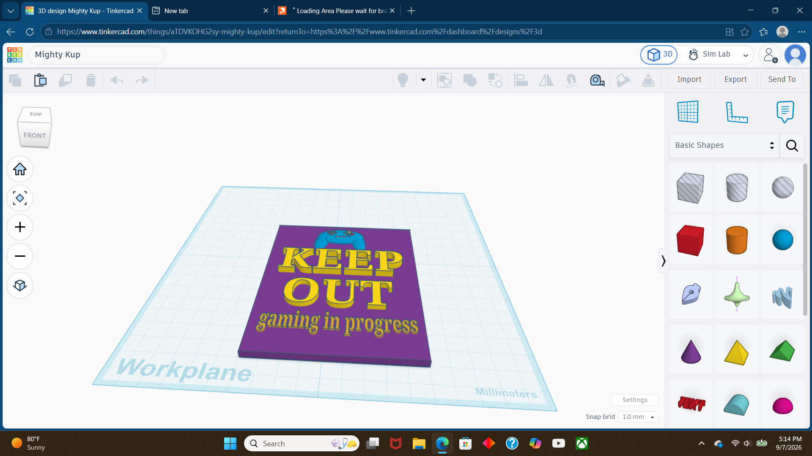This screenshot has width=812, height=456.
Task: Select the red Box shape
Action: [691, 240]
